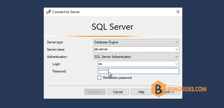Expand the Server name dropdown arrow

[x=177, y=49]
